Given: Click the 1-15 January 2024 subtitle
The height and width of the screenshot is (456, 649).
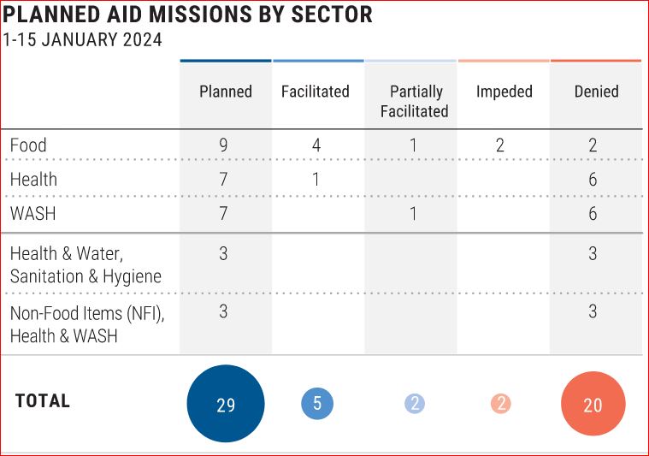Looking at the screenshot, I should [82, 39].
